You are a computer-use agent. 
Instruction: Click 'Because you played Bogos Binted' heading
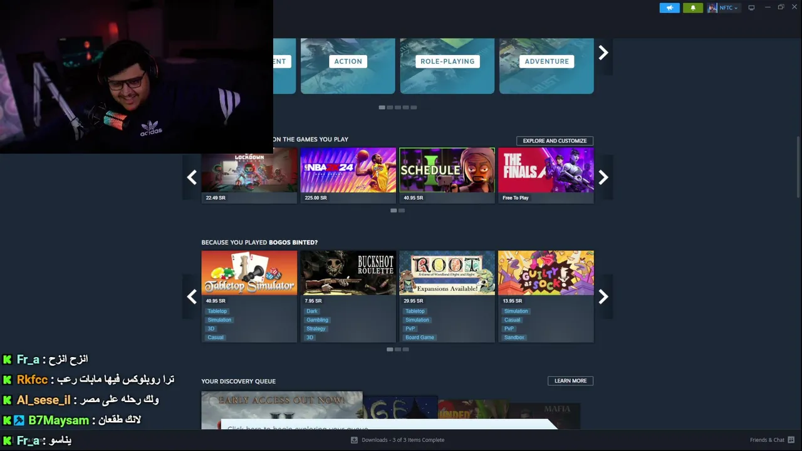(259, 242)
